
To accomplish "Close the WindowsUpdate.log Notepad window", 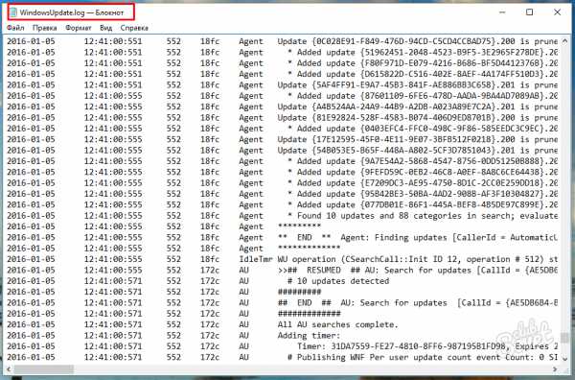I will (557, 12).
